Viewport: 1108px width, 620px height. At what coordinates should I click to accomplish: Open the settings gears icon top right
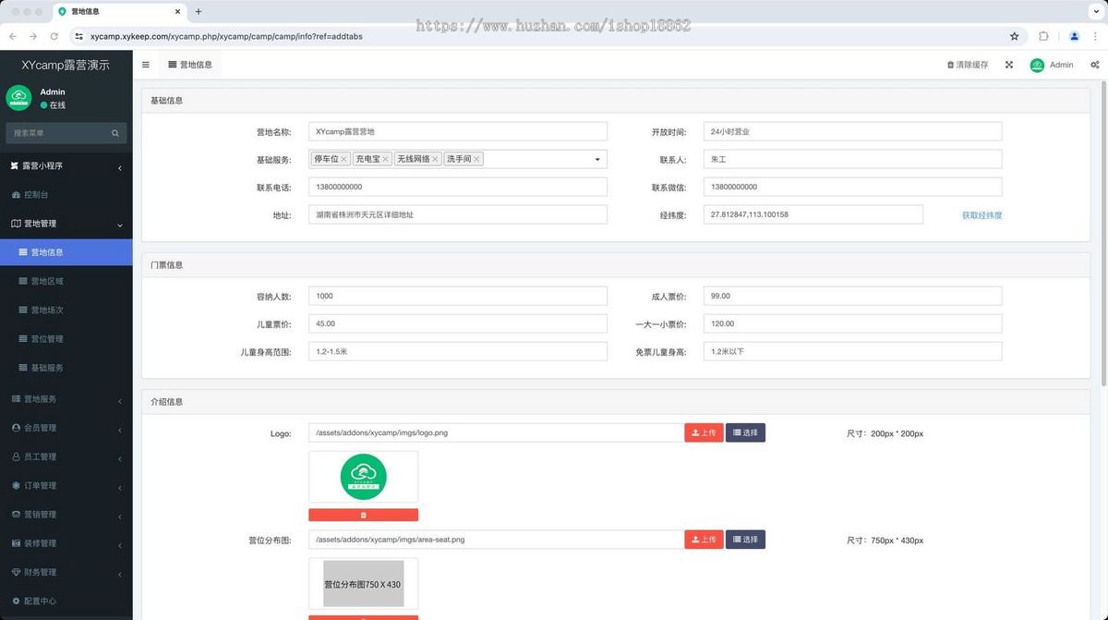1094,65
